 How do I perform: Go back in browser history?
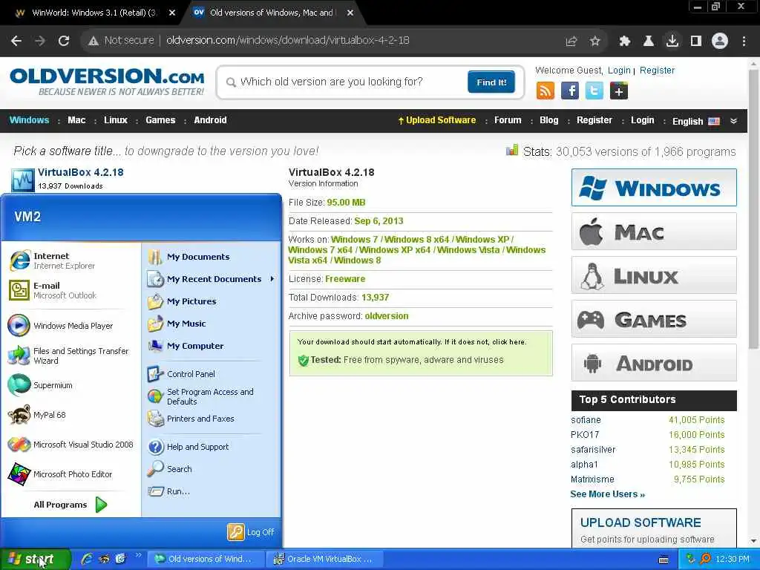[x=16, y=41]
